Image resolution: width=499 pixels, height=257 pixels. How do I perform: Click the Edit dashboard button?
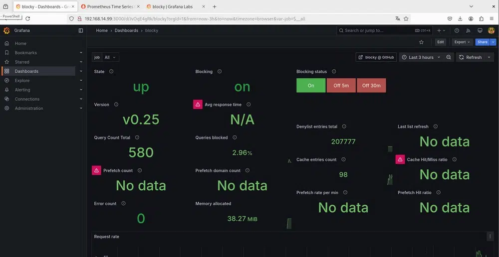point(441,42)
